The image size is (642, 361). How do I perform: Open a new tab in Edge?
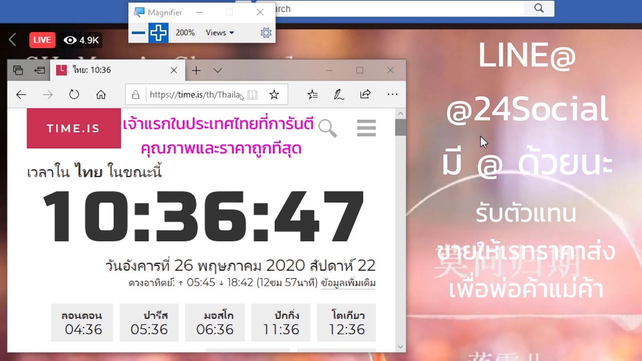pos(196,70)
